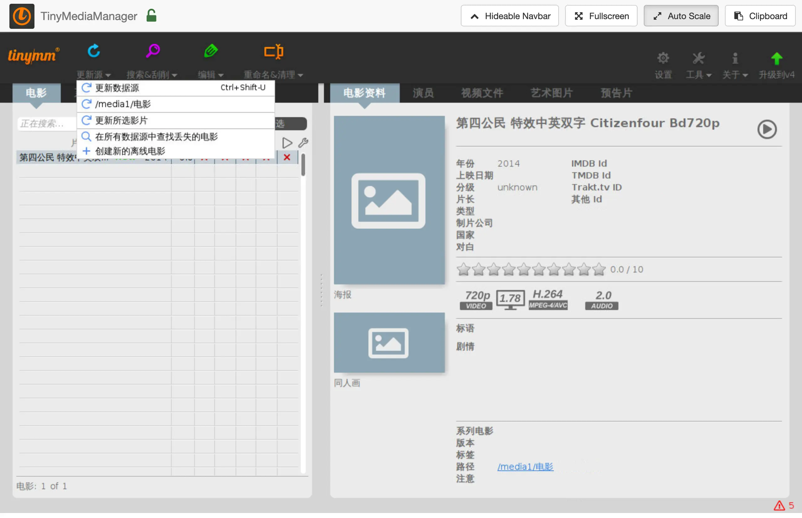Expand the 关于 dropdown arrow

[x=745, y=75]
